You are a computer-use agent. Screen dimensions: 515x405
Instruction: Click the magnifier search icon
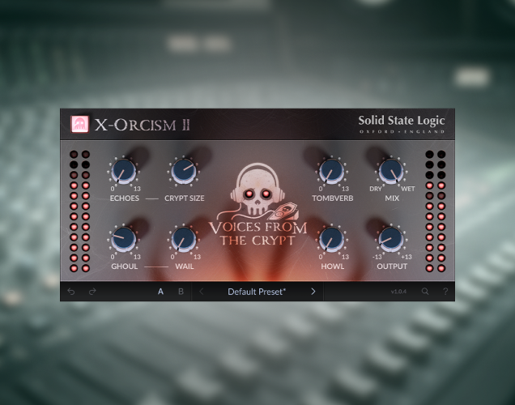click(x=425, y=292)
